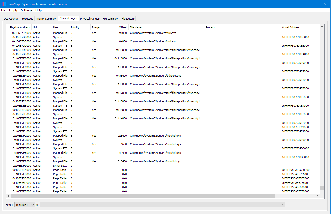
Task: Open the Filter <Column> dropdown
Action: point(24,205)
